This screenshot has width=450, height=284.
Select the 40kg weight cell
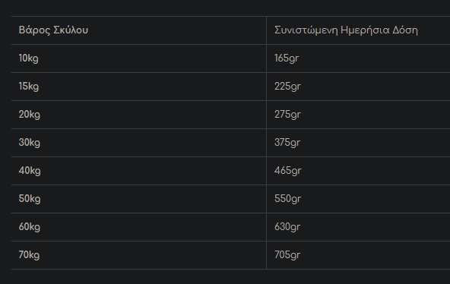pos(139,171)
